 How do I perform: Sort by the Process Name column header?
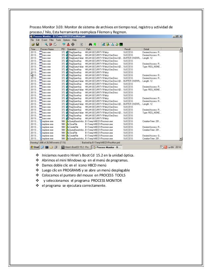49,49
